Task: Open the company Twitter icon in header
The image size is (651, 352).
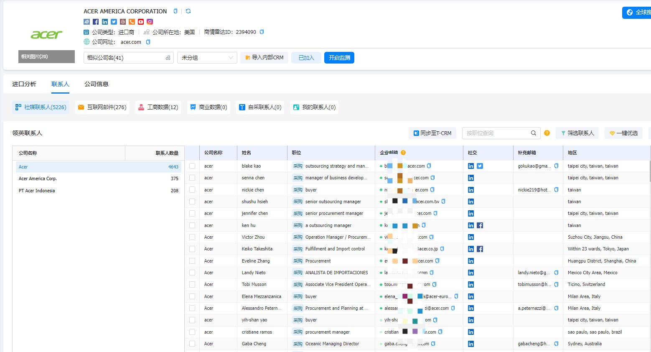Action: (x=114, y=22)
